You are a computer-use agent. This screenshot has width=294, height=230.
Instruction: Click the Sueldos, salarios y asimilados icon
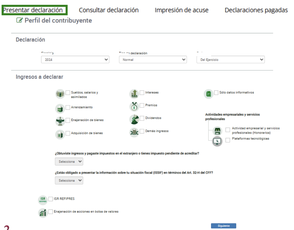[60, 94]
